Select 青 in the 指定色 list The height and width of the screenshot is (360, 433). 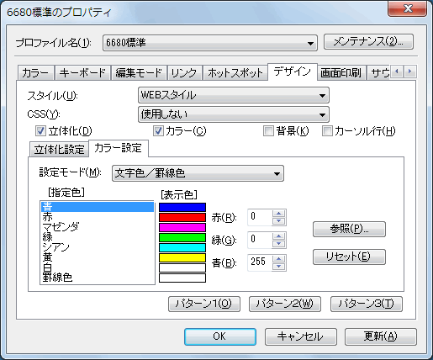point(98,207)
